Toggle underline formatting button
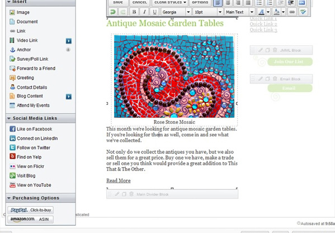The image size is (335, 233). pos(154,12)
